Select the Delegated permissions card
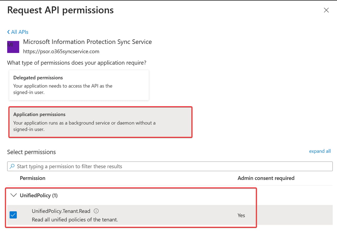 pyautogui.click(x=79, y=85)
